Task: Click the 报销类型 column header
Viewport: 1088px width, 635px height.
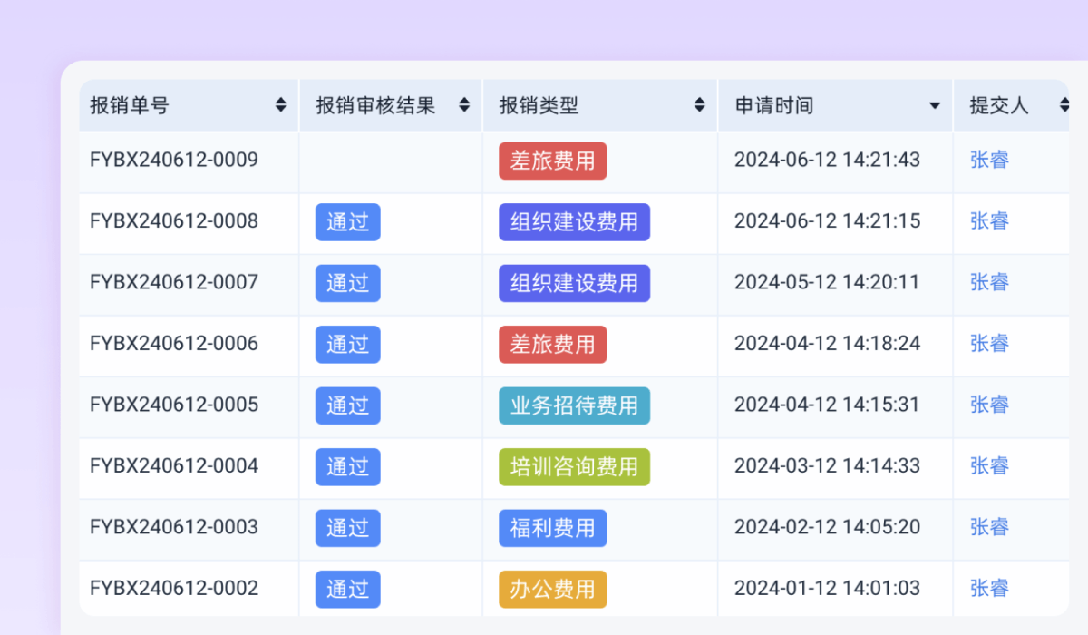Action: 600,105
